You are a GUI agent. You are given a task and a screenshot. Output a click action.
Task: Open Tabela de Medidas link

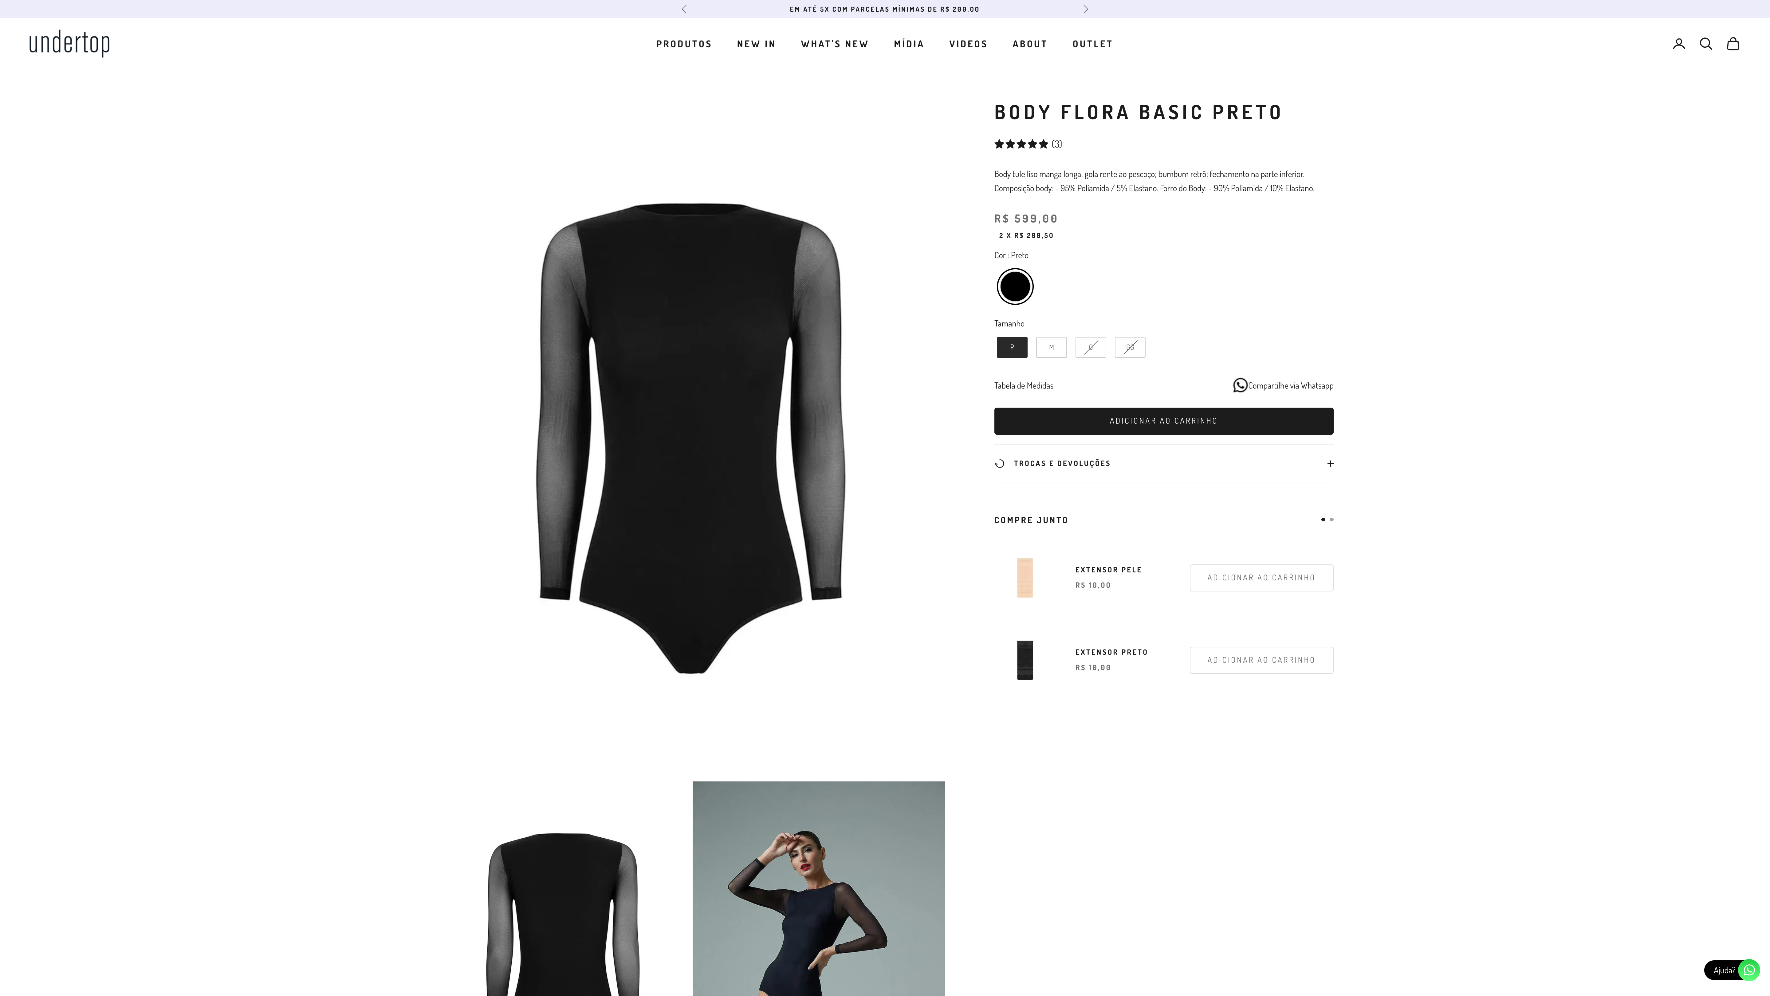click(x=1023, y=385)
